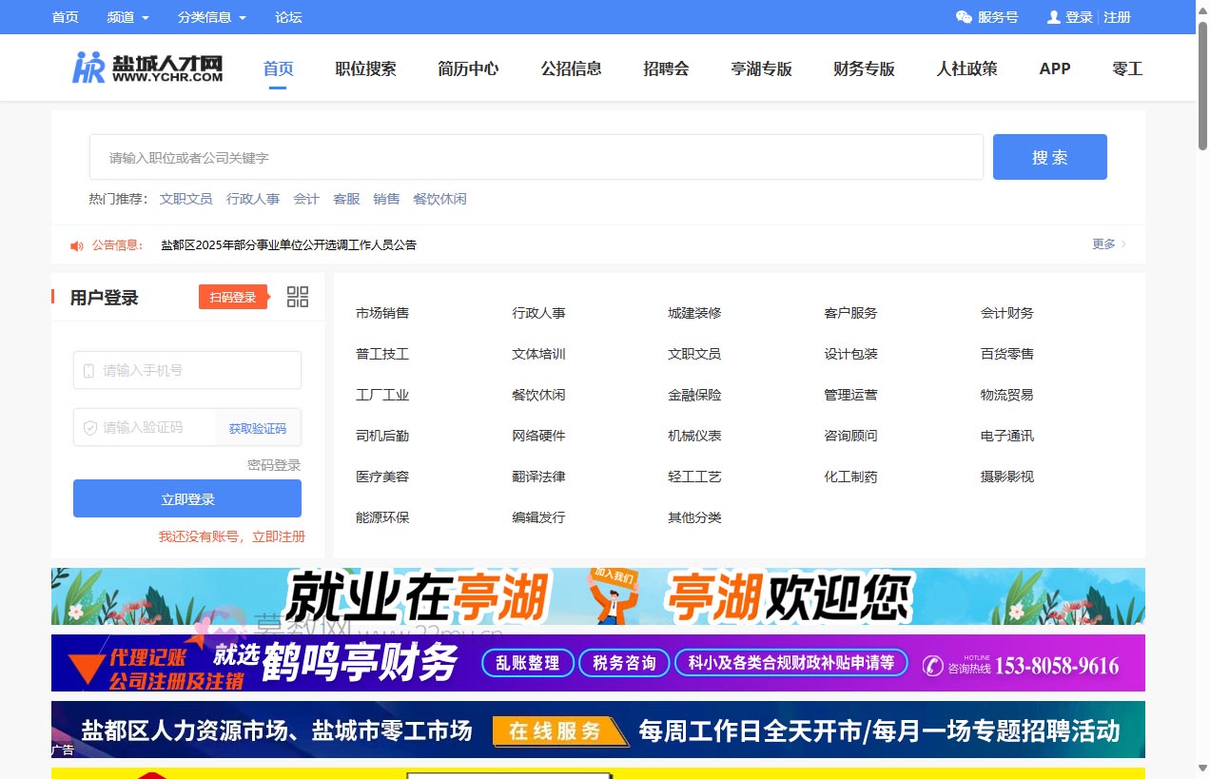Go to the 论坛 page
The height and width of the screenshot is (779, 1210).
(x=288, y=16)
